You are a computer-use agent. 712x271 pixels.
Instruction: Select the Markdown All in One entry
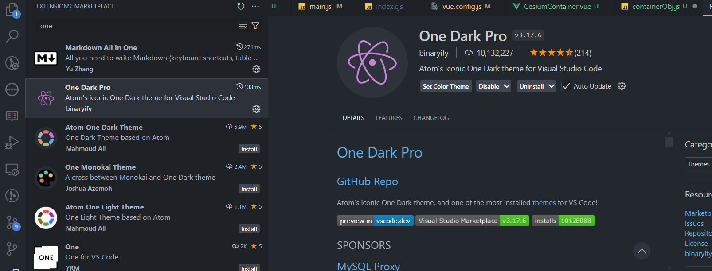click(x=147, y=58)
